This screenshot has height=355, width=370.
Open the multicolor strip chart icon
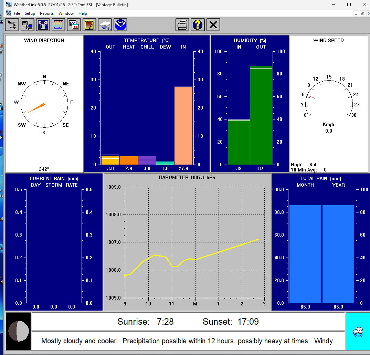(x=59, y=25)
